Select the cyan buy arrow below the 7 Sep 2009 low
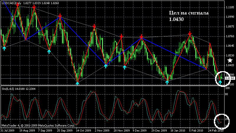Screen dimensions: 236x133 (49, 51)
